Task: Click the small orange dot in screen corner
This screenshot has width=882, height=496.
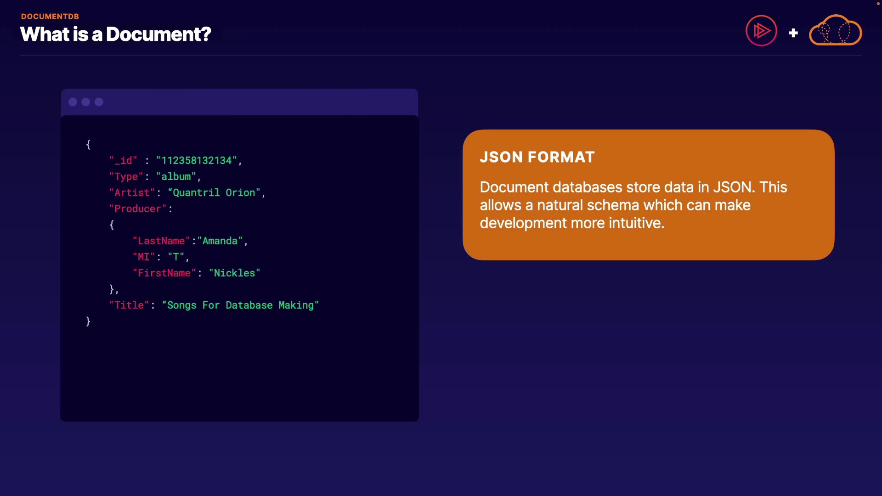Action: coord(878,4)
